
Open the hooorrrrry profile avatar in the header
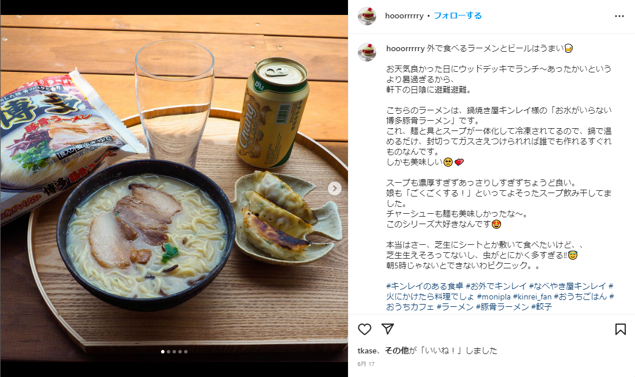click(x=367, y=16)
